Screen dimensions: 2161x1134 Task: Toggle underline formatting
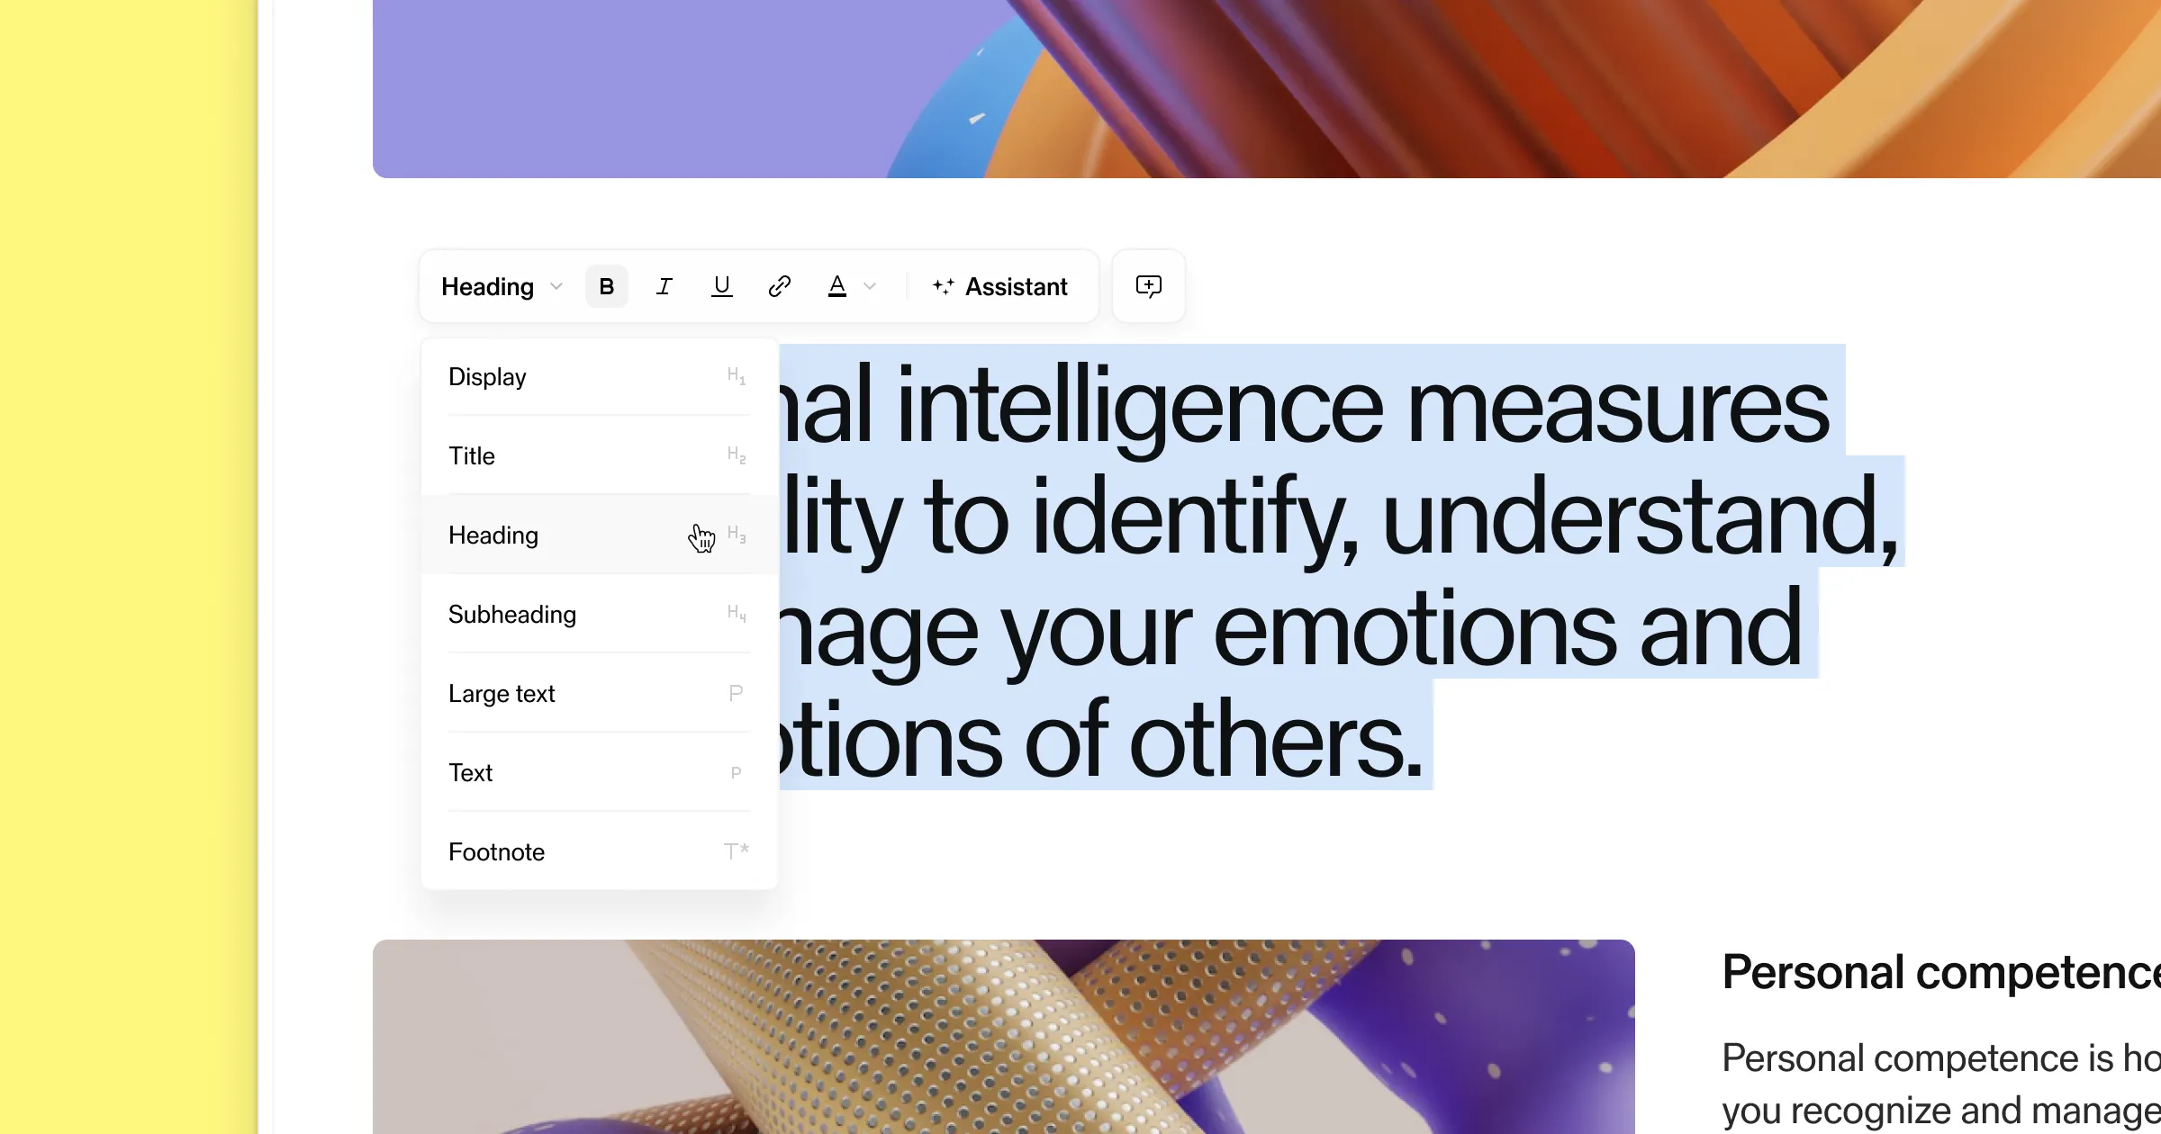tap(721, 286)
